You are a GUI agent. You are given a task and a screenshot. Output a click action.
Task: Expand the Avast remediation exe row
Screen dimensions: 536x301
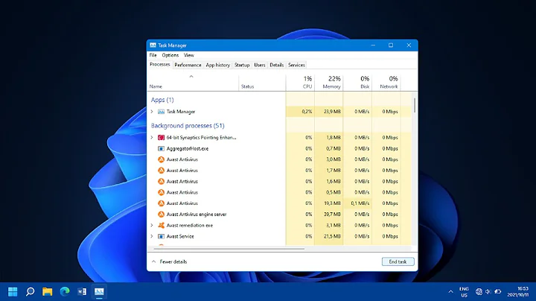152,225
